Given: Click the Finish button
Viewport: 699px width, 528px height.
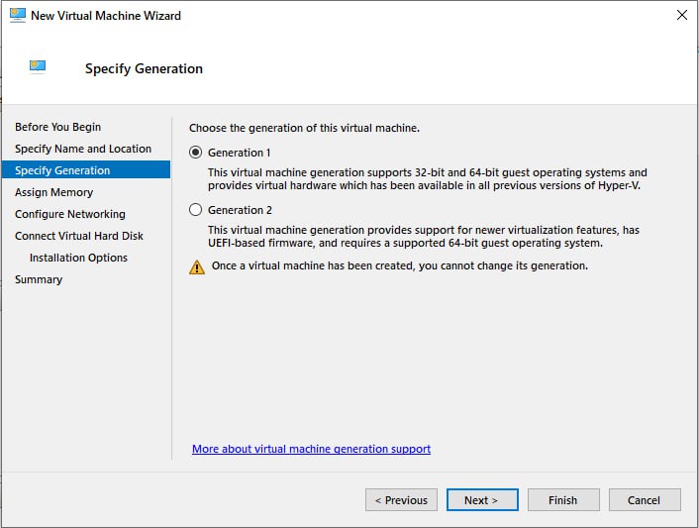Looking at the screenshot, I should coord(563,500).
